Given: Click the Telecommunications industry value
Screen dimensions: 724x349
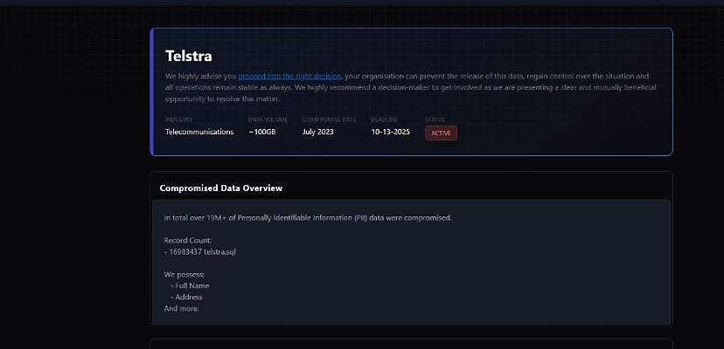Looking at the screenshot, I should coord(199,132).
